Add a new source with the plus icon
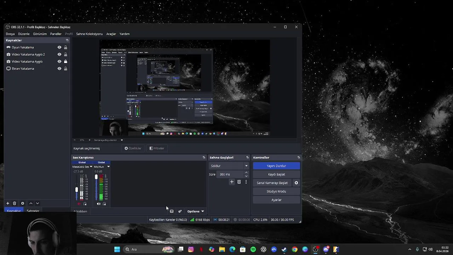Viewport: 453px width, 255px height. point(8,203)
